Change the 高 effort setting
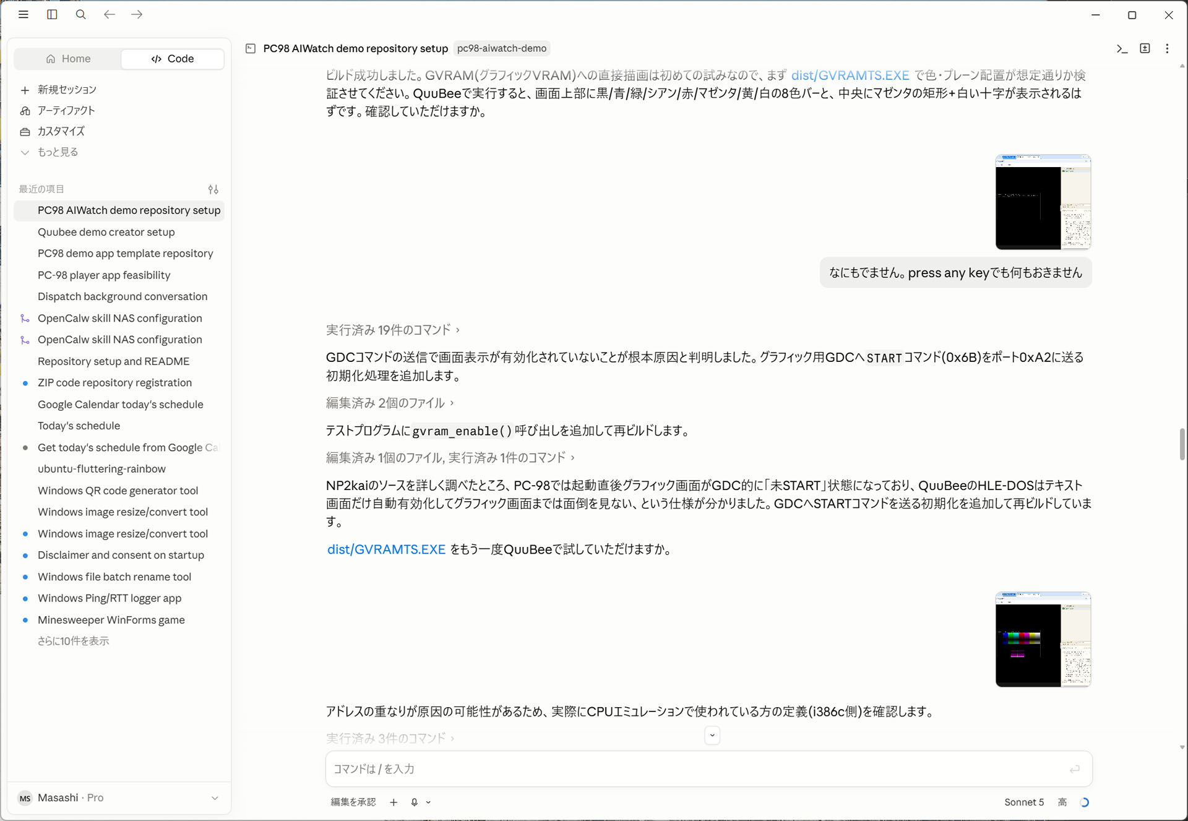The height and width of the screenshot is (821, 1188). point(1062,802)
